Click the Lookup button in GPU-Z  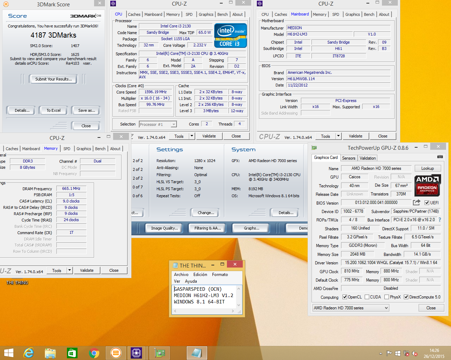click(x=427, y=168)
